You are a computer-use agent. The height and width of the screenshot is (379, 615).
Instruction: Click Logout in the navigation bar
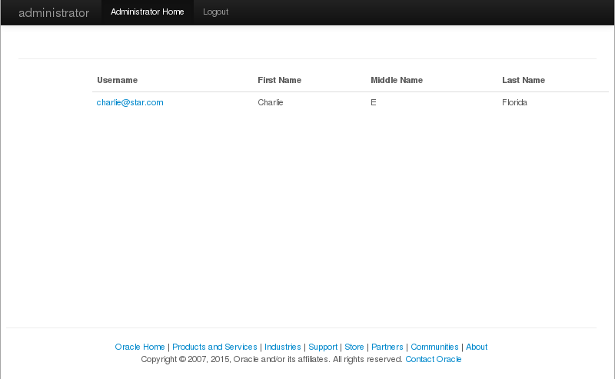(215, 12)
